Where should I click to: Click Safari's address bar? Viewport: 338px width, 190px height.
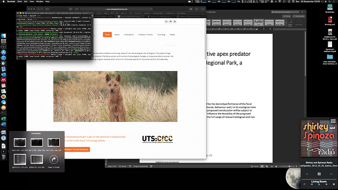point(117,9)
